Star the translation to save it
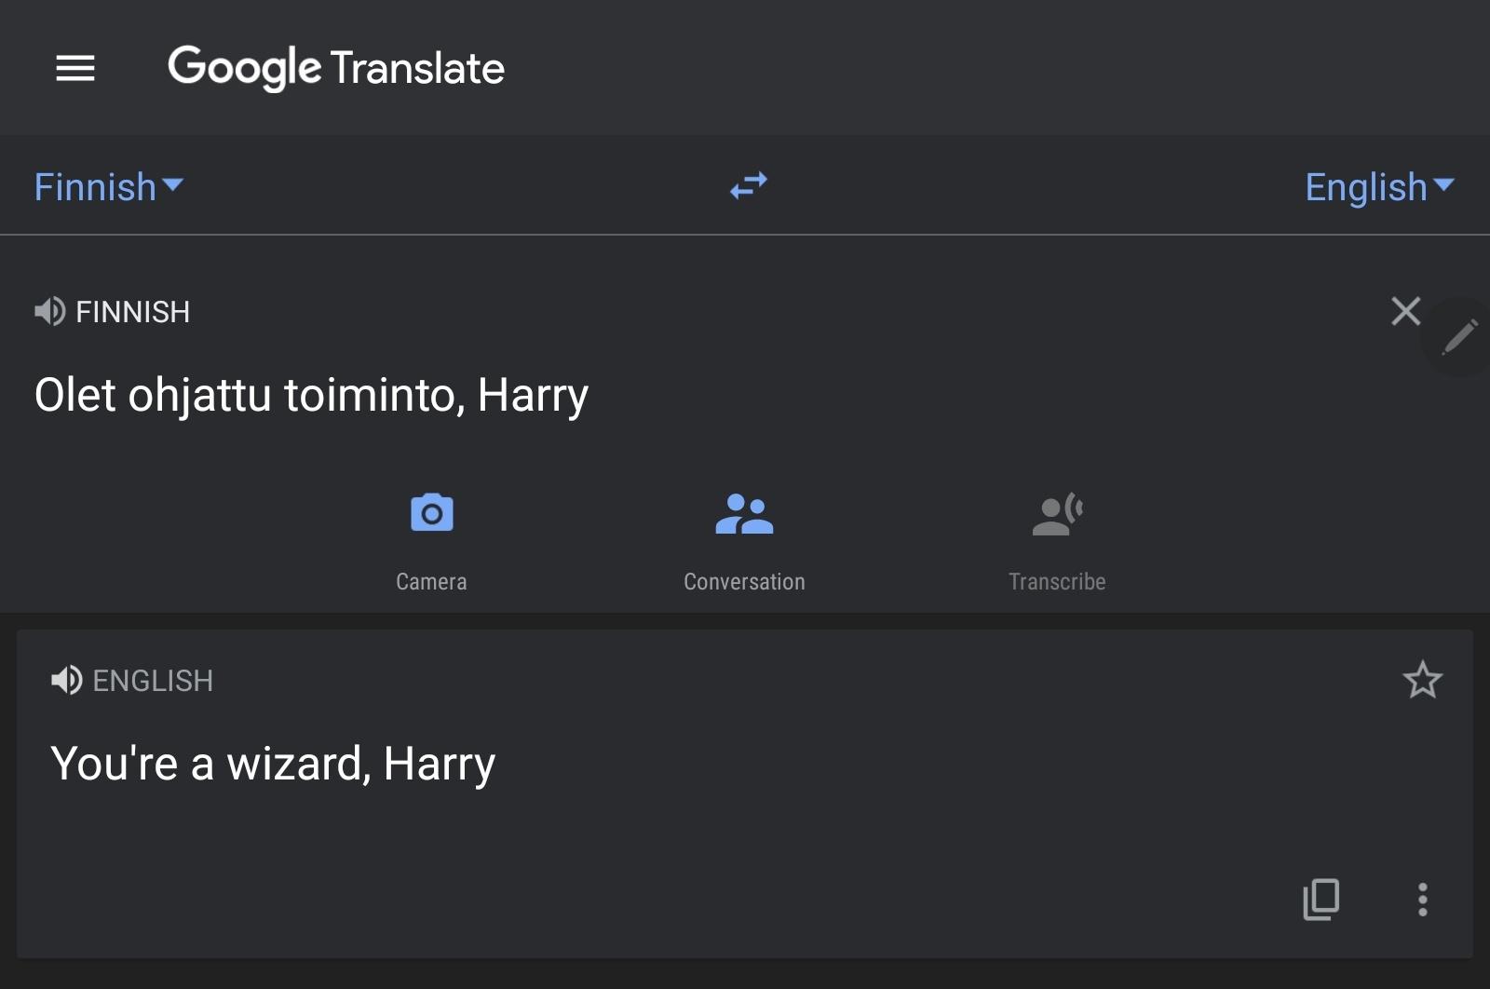This screenshot has width=1490, height=989. pos(1422,680)
